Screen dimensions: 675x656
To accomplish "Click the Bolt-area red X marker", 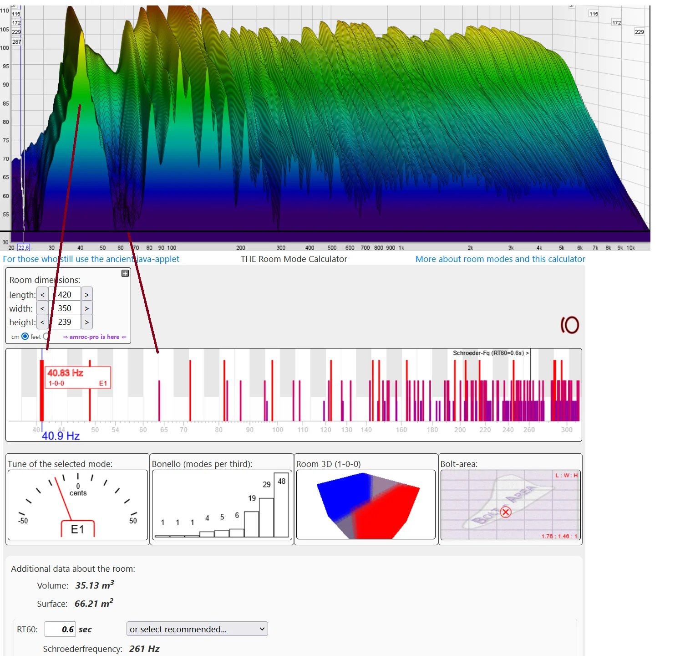I will tap(506, 512).
